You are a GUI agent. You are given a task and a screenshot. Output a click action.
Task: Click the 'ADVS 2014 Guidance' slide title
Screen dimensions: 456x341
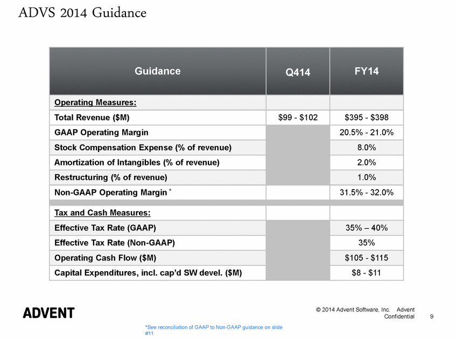coord(82,13)
